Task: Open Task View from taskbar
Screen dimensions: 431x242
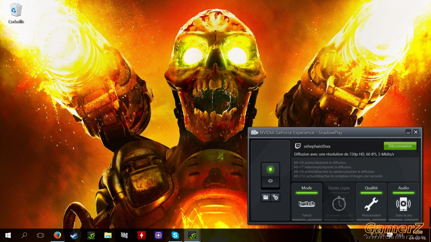Action: point(41,235)
